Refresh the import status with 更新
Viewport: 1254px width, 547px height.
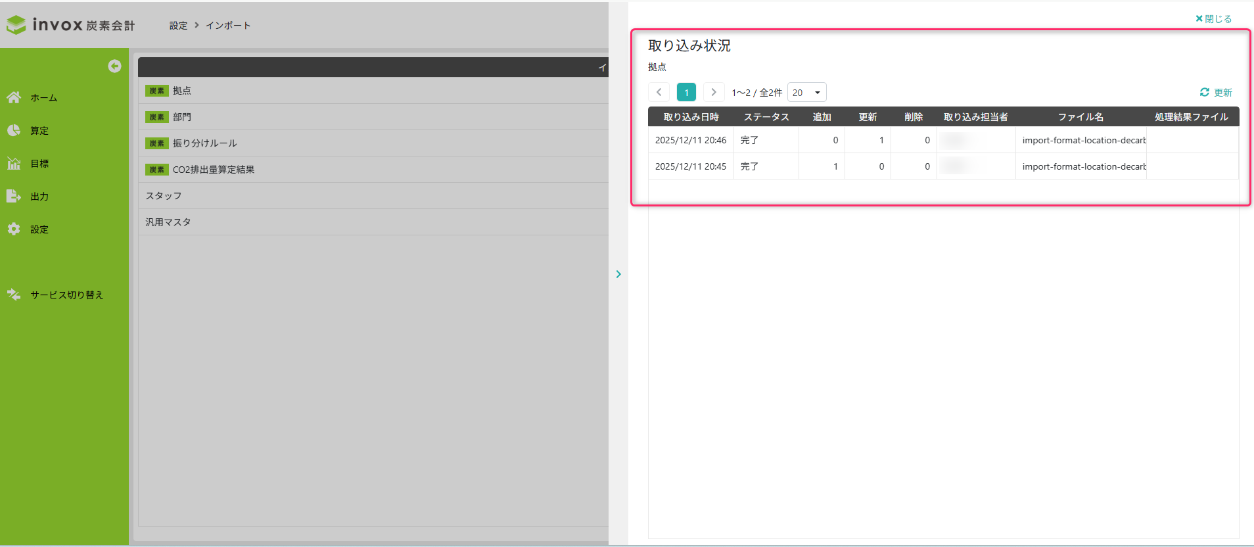coord(1215,93)
